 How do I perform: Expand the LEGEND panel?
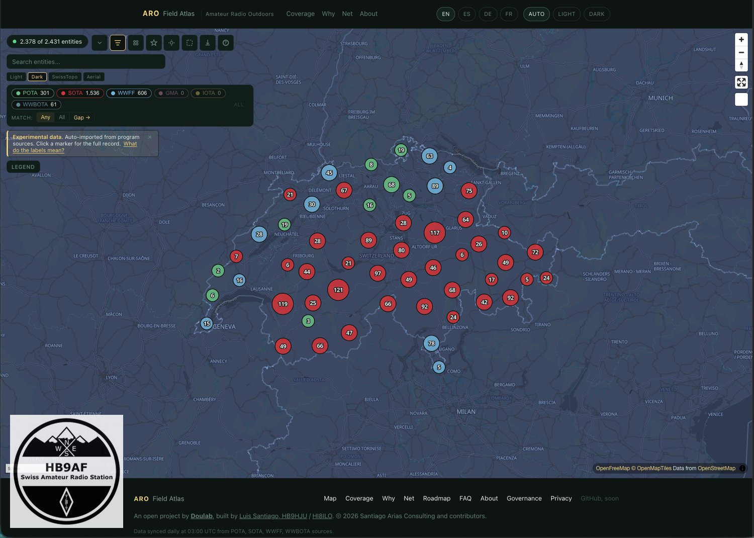point(23,167)
